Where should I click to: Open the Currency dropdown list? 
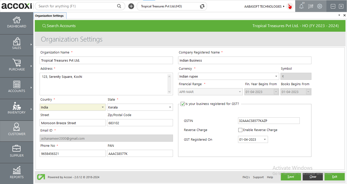pyautogui.click(x=276, y=77)
